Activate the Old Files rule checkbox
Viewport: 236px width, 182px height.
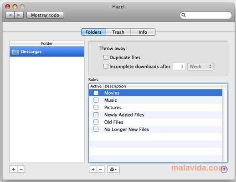pos(96,122)
